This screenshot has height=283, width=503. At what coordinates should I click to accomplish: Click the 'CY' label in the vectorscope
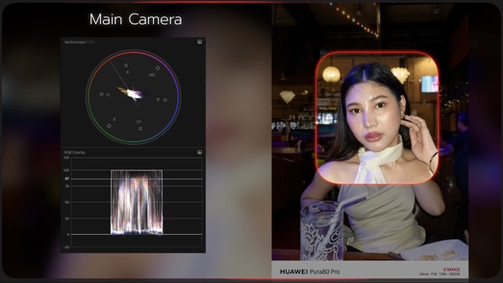click(138, 122)
